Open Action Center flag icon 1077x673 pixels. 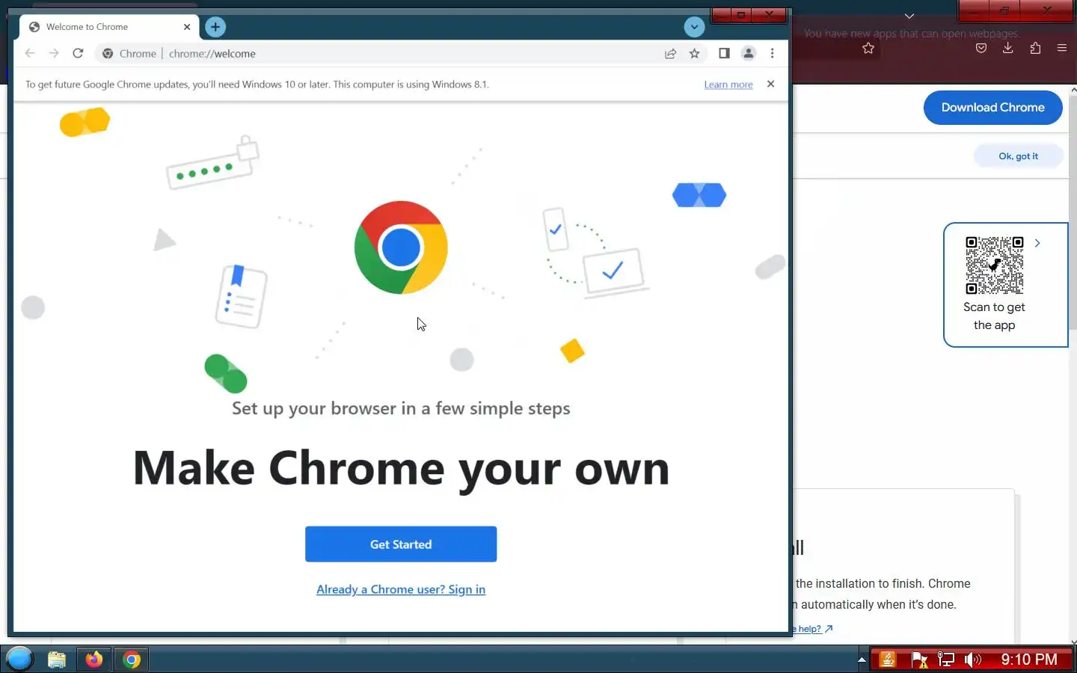point(919,660)
